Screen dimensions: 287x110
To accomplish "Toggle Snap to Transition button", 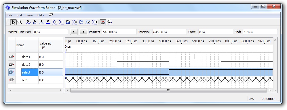I will click(x=109, y=22).
